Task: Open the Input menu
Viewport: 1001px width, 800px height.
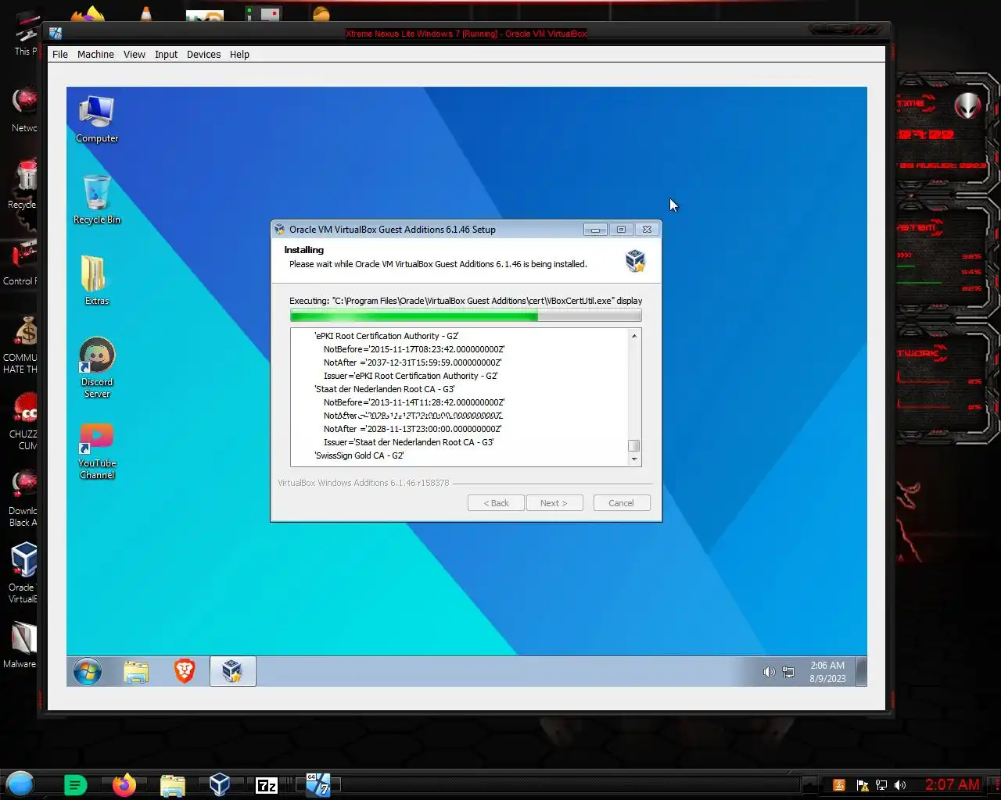Action: coord(166,55)
